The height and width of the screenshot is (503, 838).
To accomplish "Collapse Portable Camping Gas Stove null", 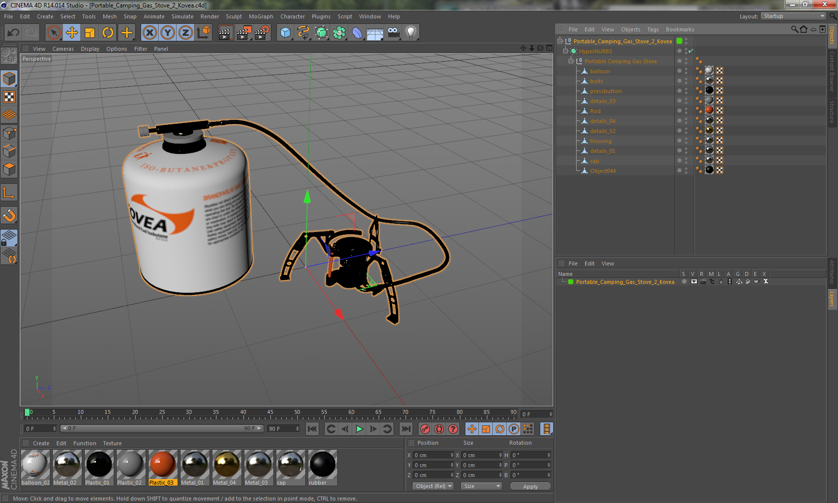I will pyautogui.click(x=571, y=61).
